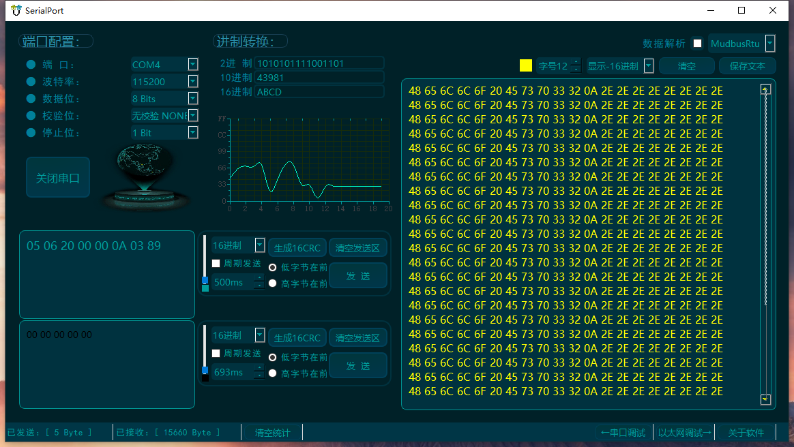The width and height of the screenshot is (794, 447).
Task: Click second 清空发送区 button
Action: 357,338
